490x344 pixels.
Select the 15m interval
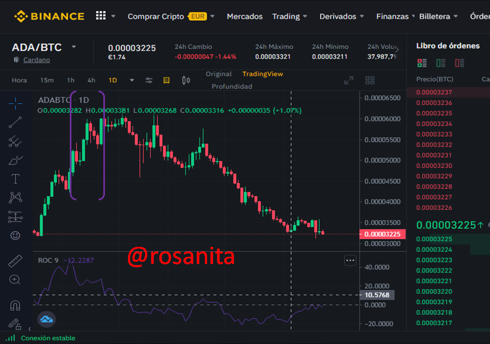(47, 80)
